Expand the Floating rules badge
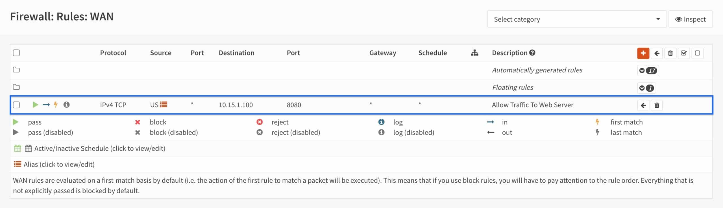 (x=646, y=88)
